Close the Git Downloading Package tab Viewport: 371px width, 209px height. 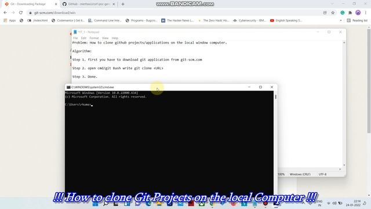[x=56, y=4]
